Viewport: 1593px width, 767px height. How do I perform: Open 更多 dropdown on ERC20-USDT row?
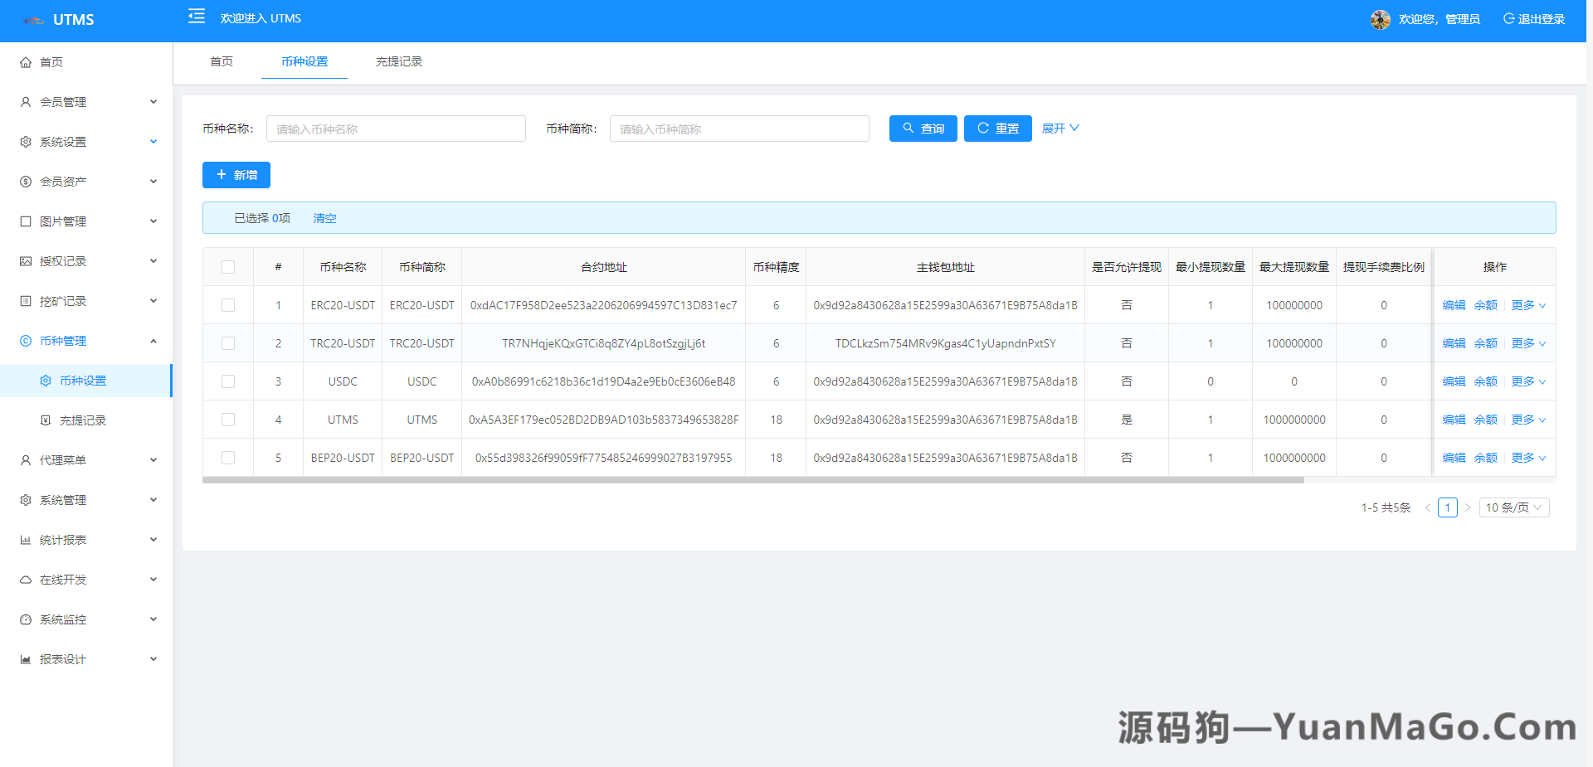[x=1527, y=304]
